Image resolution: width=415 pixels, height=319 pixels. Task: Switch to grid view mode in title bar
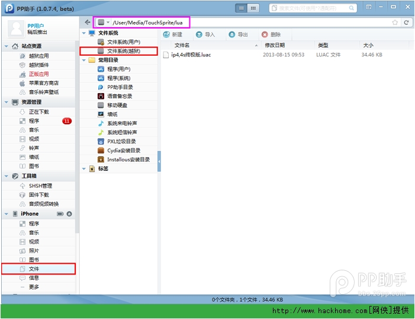click(x=254, y=8)
